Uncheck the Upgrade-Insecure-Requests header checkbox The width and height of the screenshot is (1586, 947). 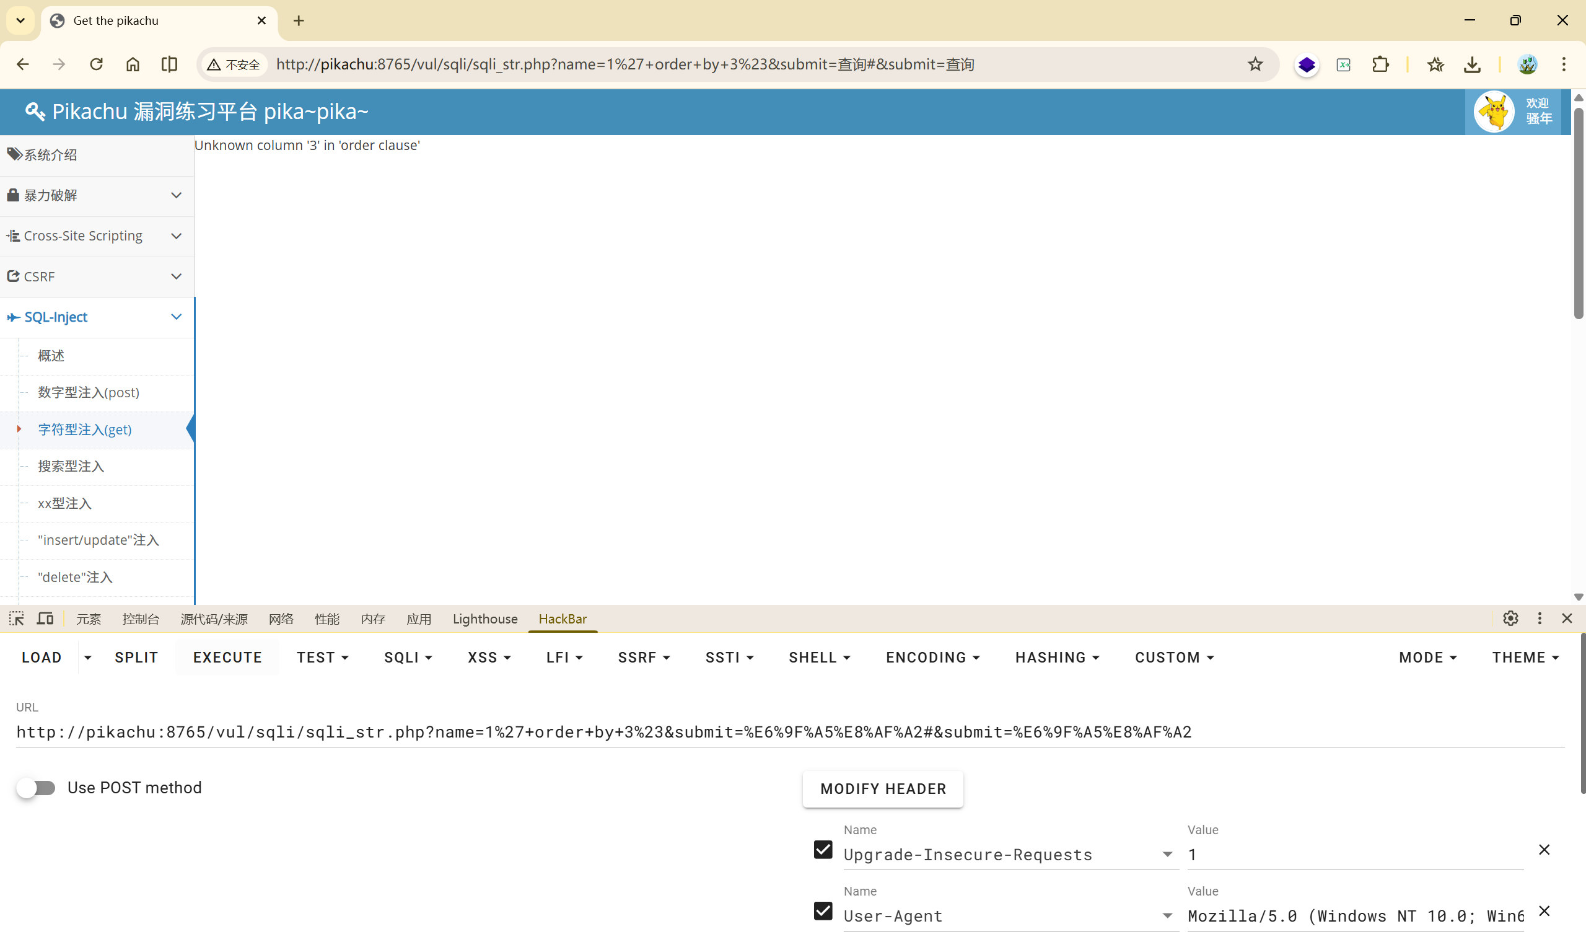pos(823,850)
